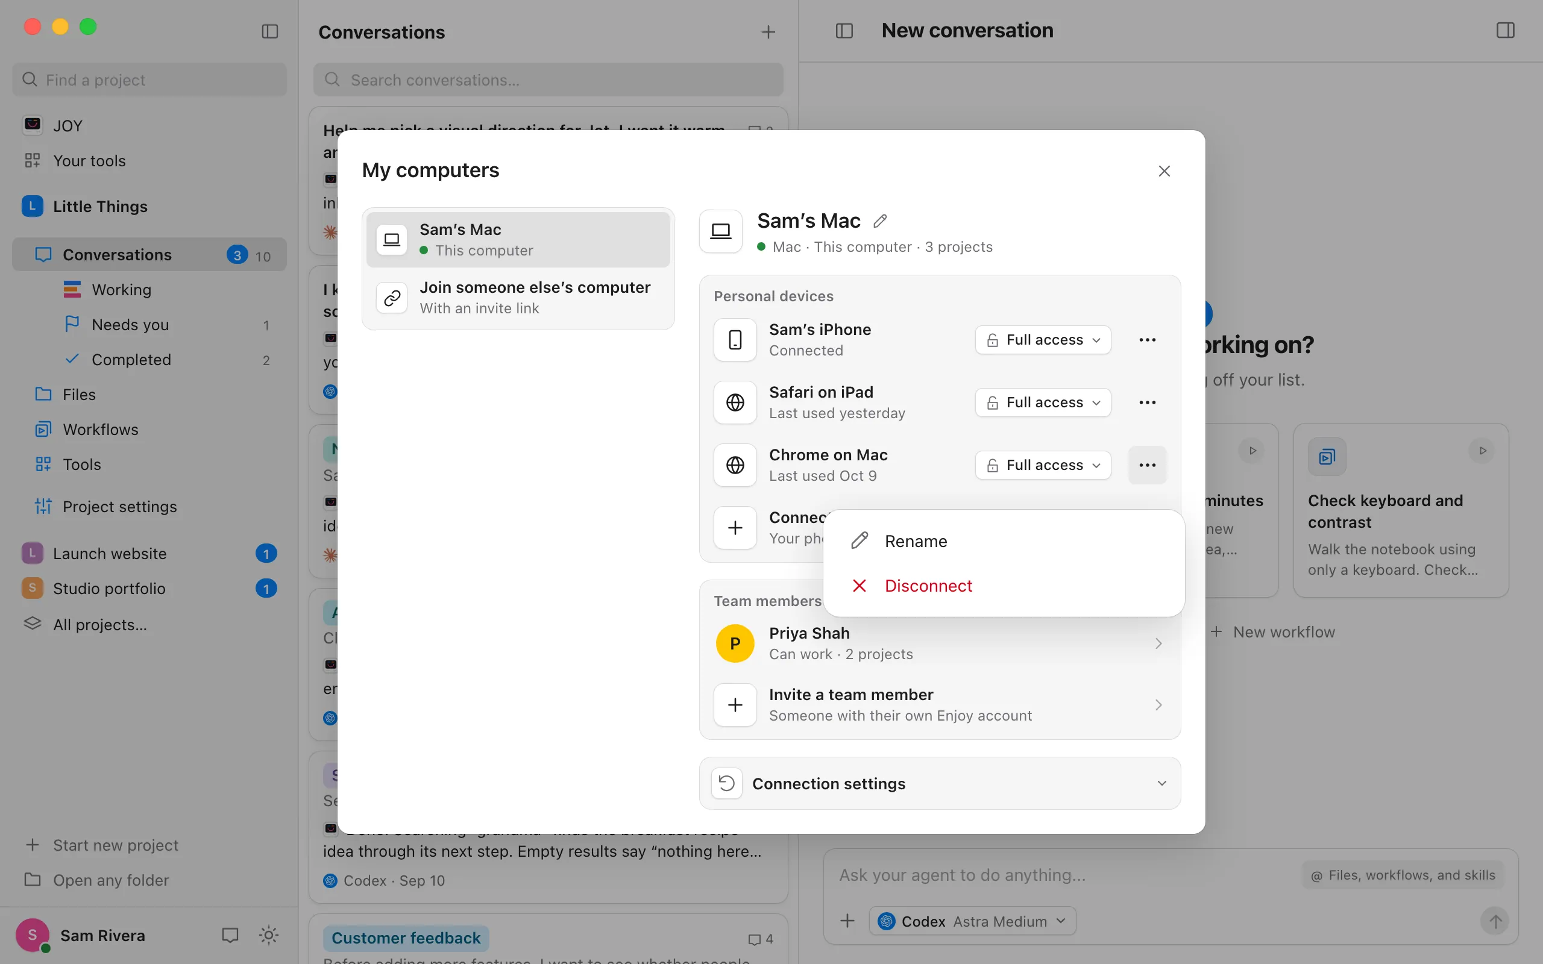Image resolution: width=1543 pixels, height=964 pixels.
Task: Open the JOY item in the sidebar
Action: point(149,125)
